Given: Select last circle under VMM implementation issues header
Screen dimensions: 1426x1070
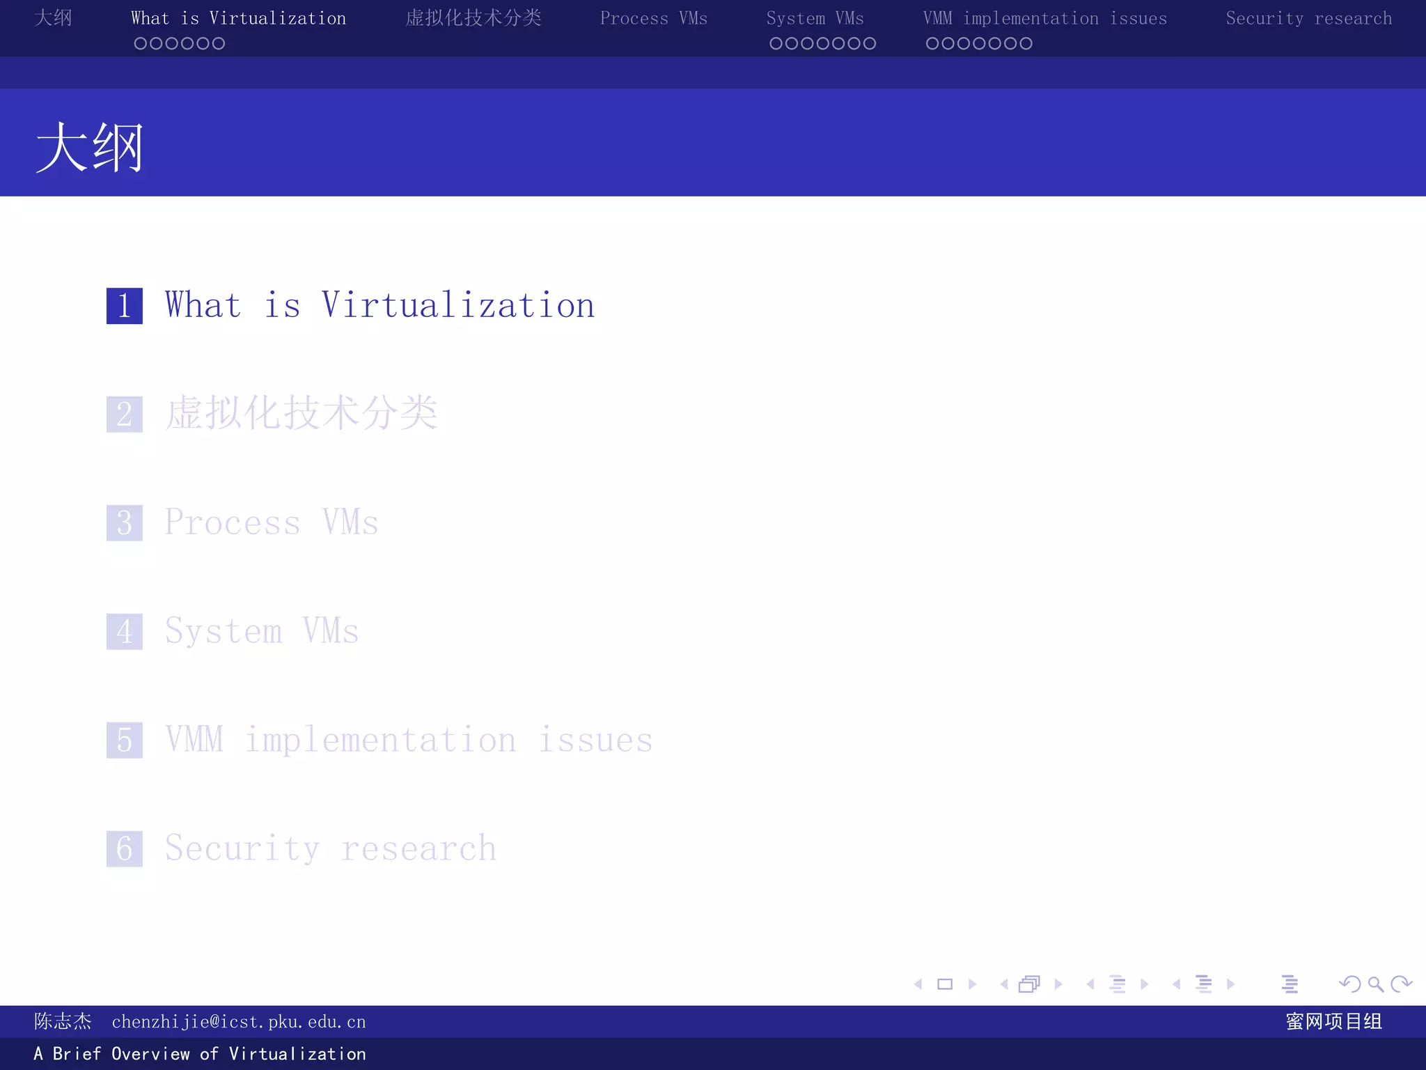Looking at the screenshot, I should [x=1026, y=43].
